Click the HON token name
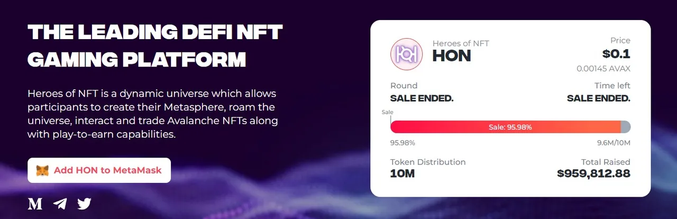The image size is (677, 219). (452, 56)
